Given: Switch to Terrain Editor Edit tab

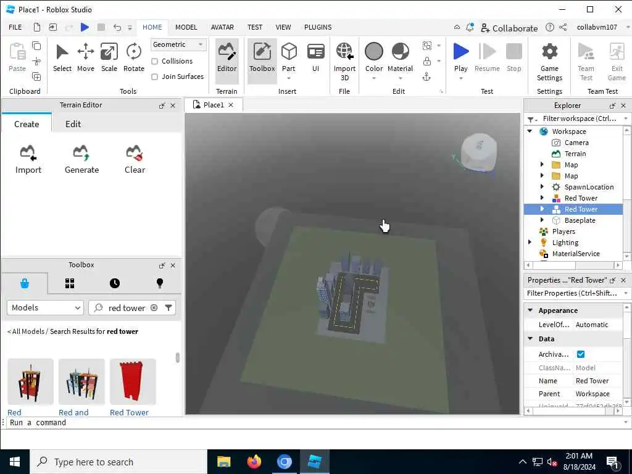Looking at the screenshot, I should click(x=73, y=124).
